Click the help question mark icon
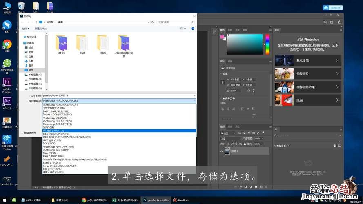Image resolution: width=363 pixels, height=204 pixels. click(193, 29)
